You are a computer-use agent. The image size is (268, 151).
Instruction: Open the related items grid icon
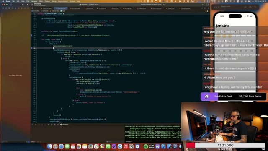tap(32, 8)
